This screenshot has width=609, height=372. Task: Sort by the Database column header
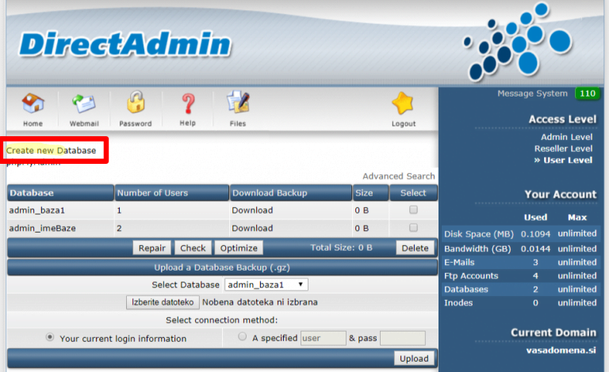point(60,193)
